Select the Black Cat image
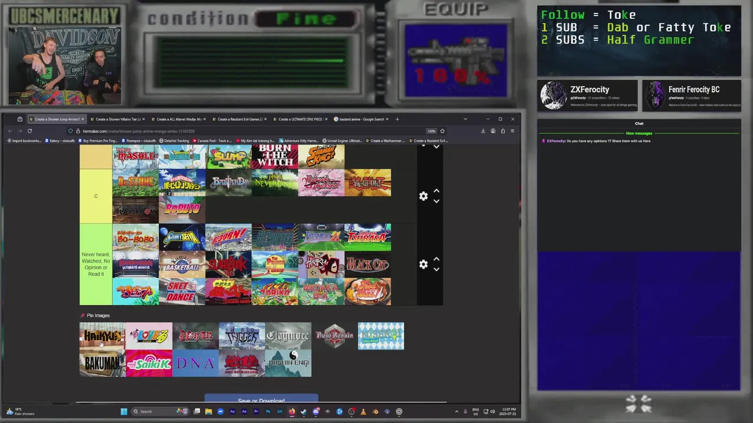 pos(368,264)
